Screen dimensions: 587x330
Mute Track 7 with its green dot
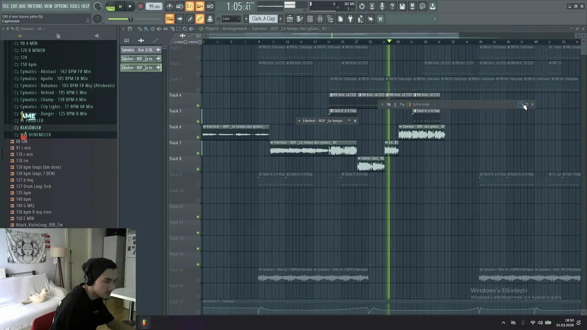(198, 153)
